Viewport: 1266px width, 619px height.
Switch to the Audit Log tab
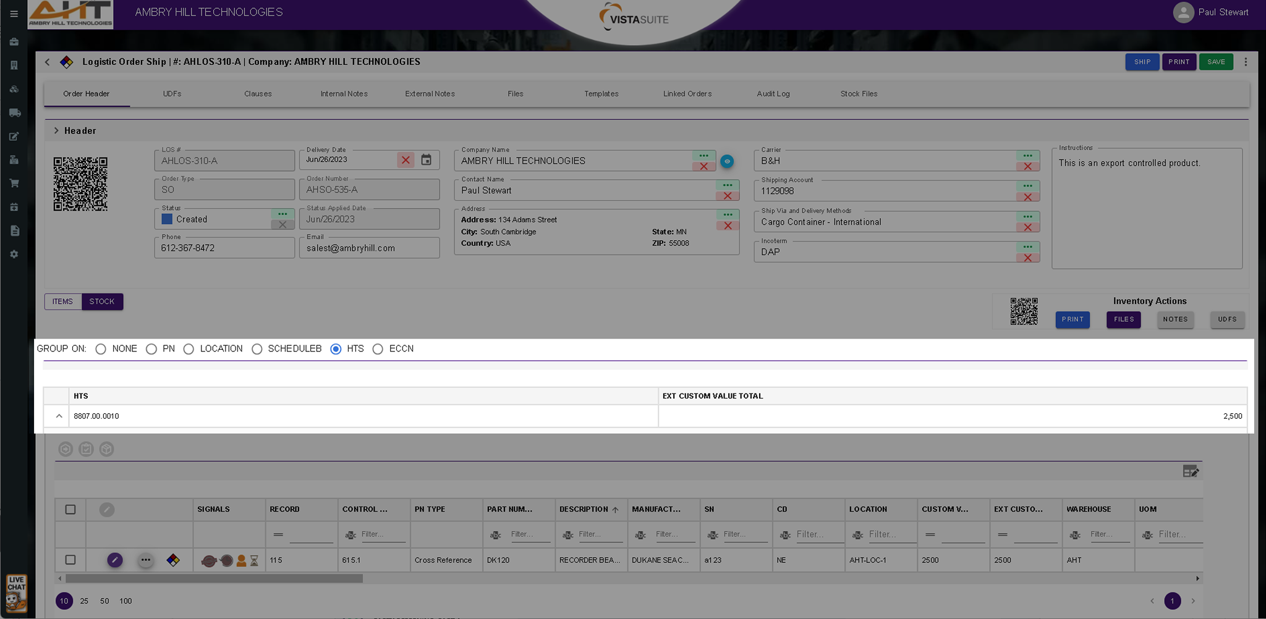[x=773, y=94]
